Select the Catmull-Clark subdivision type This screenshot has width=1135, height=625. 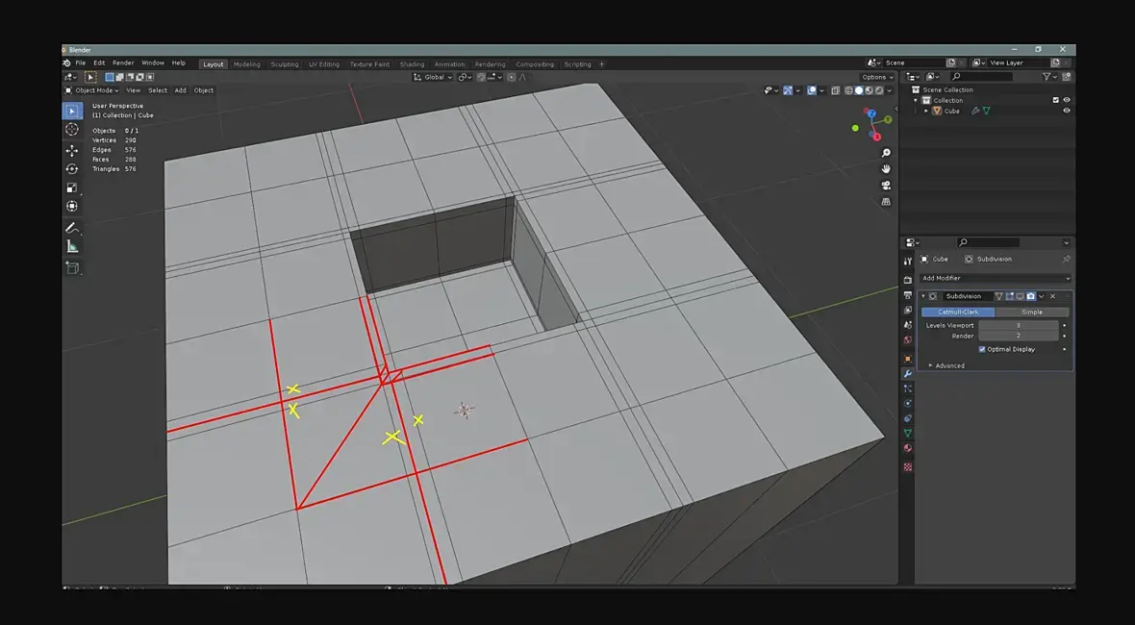[958, 312]
